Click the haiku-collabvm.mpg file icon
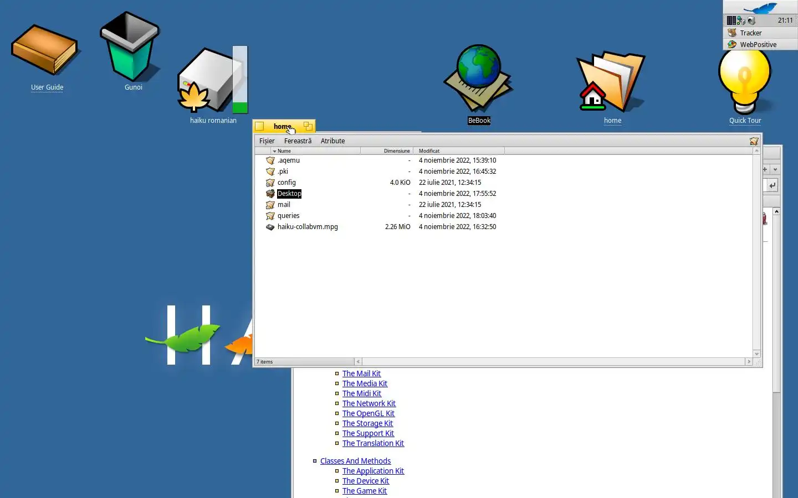 pyautogui.click(x=270, y=227)
